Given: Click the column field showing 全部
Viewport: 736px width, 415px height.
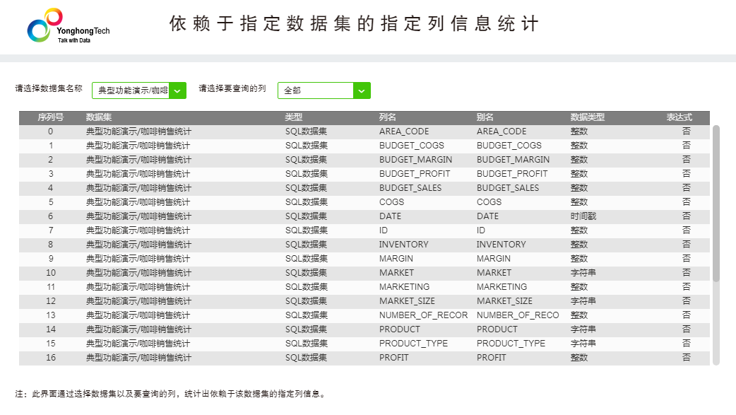Looking at the screenshot, I should pos(315,90).
